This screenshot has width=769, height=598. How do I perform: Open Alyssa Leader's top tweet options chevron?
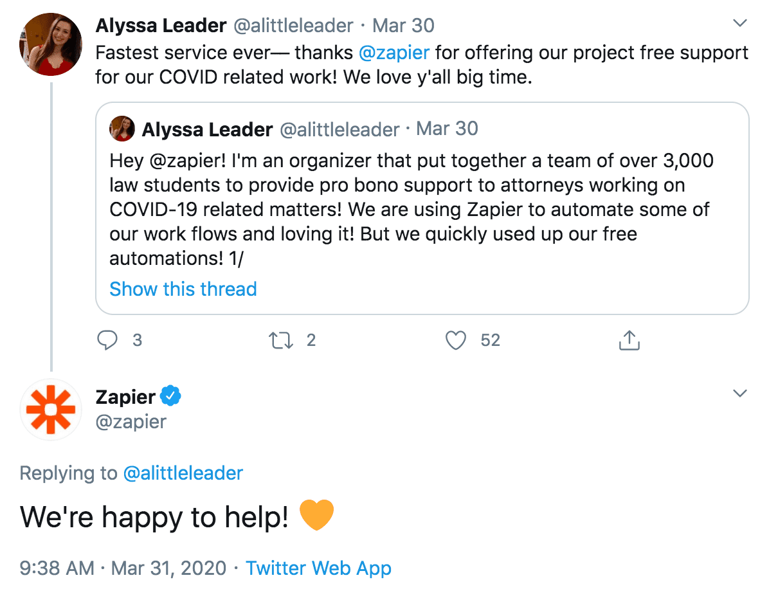point(740,24)
